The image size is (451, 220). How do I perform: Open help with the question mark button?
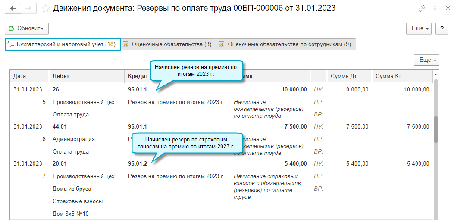(442, 28)
